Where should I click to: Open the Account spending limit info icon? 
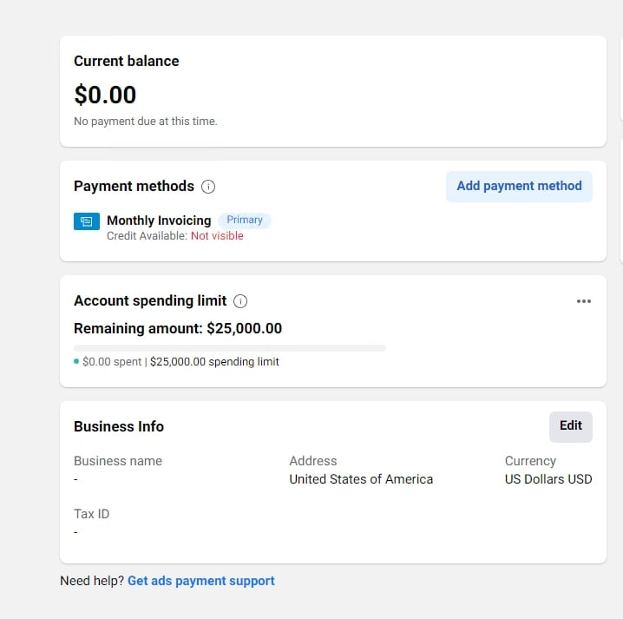coord(240,301)
